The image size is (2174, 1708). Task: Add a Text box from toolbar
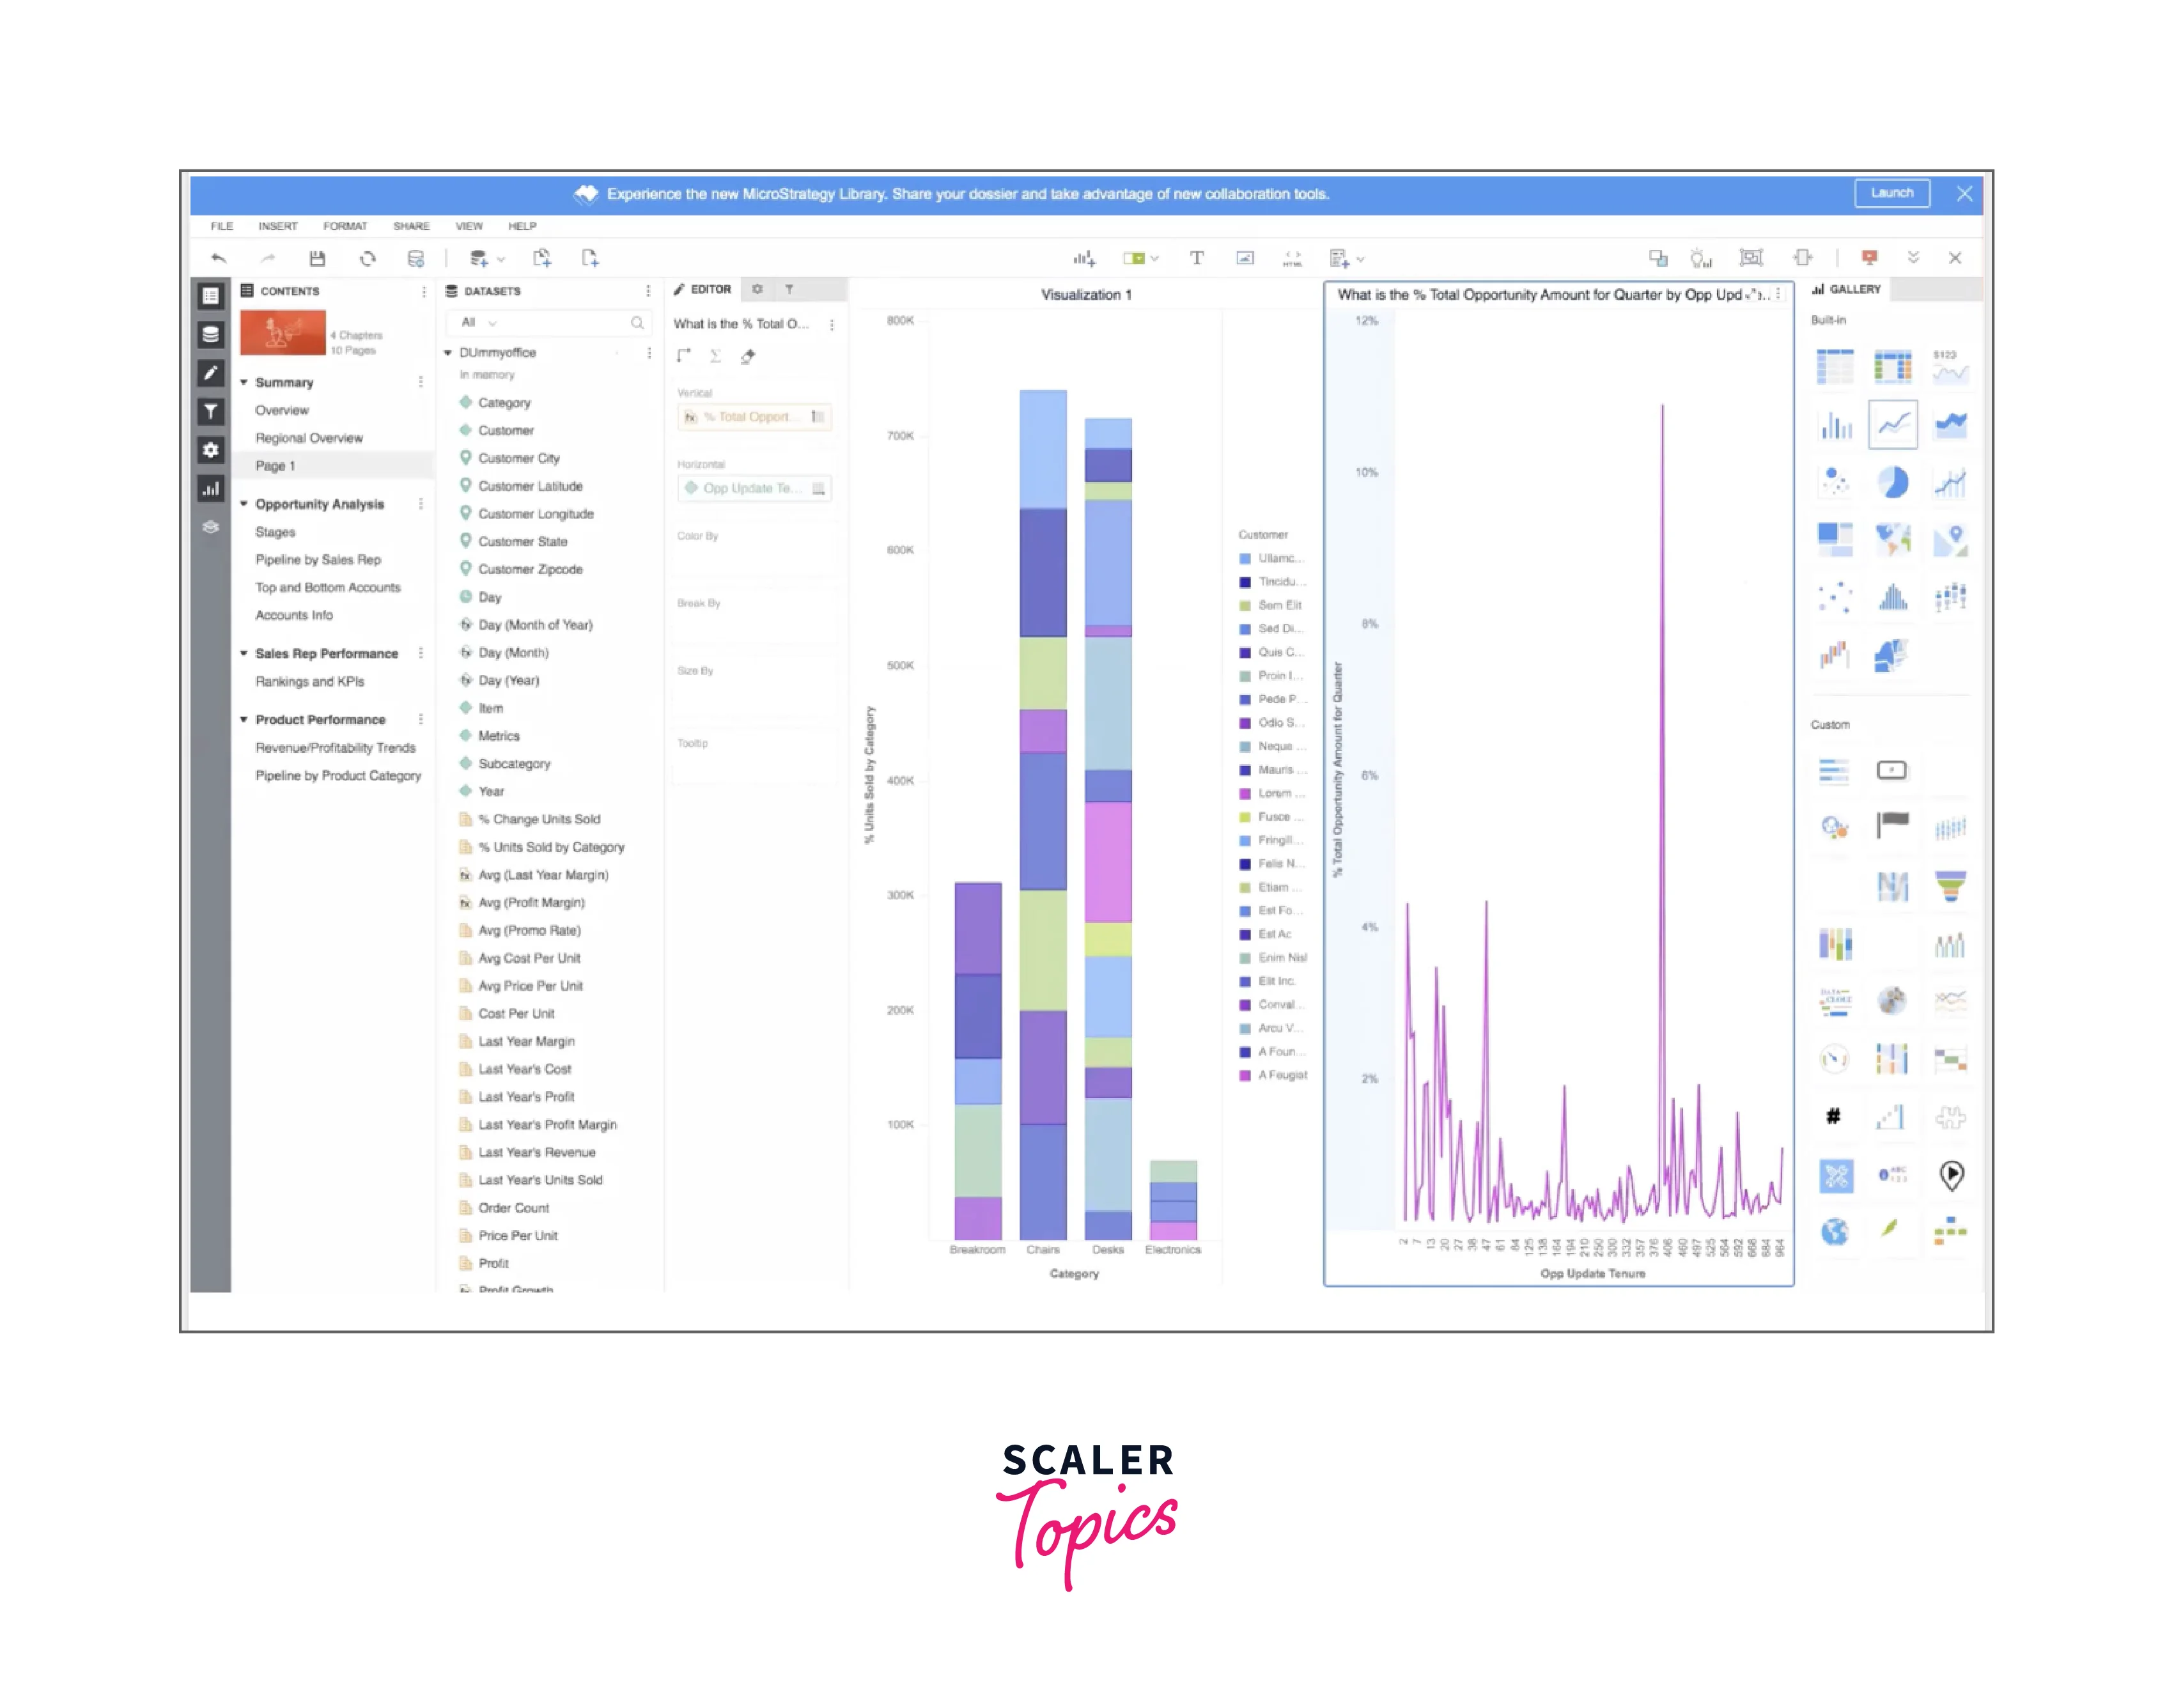click(x=1196, y=258)
